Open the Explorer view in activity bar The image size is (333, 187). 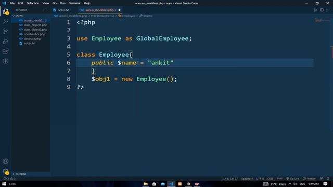pyautogui.click(x=6, y=11)
